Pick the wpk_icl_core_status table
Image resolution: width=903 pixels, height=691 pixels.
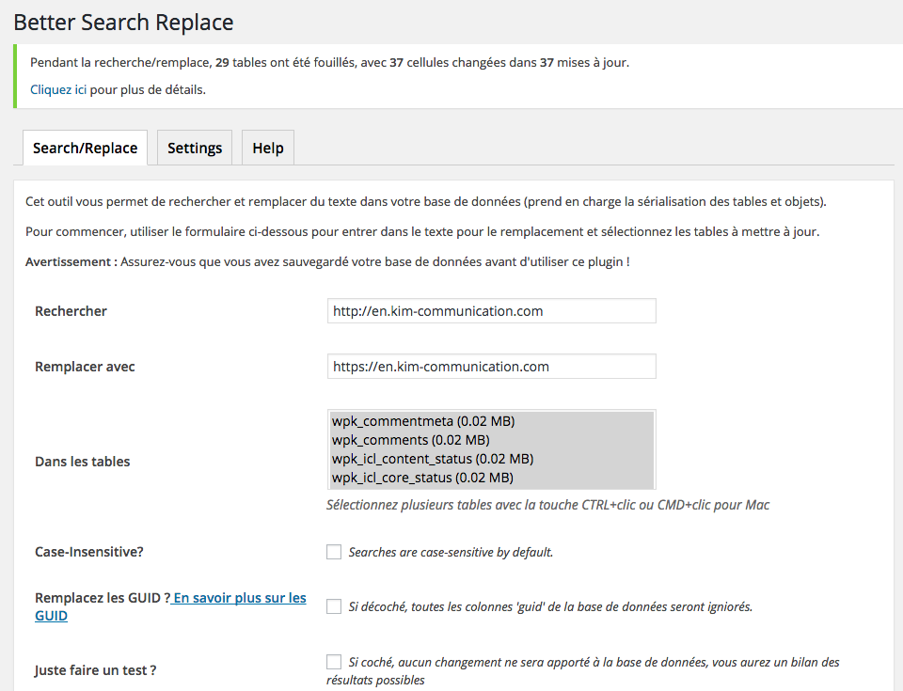coord(422,478)
